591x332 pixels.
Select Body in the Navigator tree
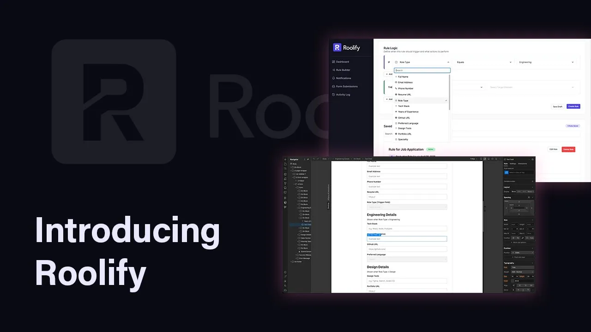coord(295,164)
